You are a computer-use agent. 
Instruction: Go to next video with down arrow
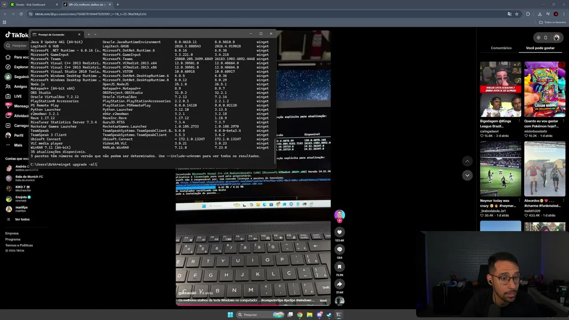467,175
